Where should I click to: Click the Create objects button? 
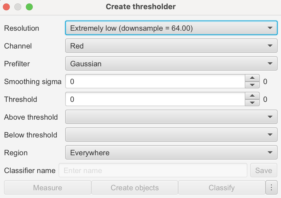pyautogui.click(x=134, y=187)
